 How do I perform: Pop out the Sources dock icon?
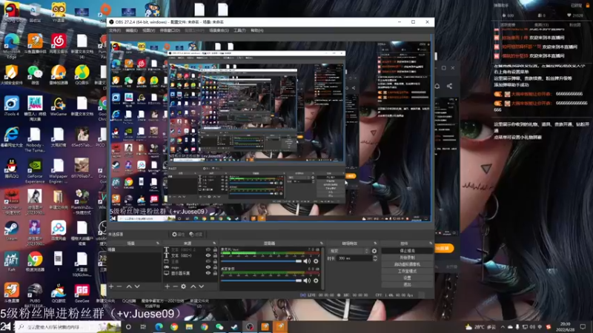tap(214, 243)
